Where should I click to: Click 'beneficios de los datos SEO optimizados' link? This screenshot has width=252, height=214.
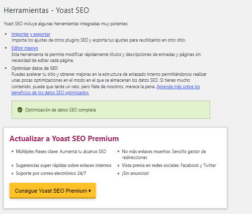[50, 93]
